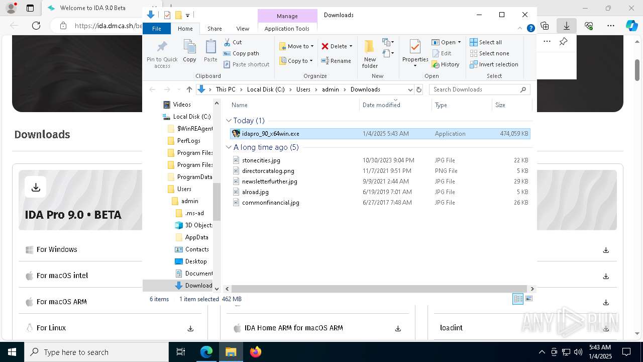Open Copy to dropdown
The image size is (643, 362).
(x=296, y=61)
